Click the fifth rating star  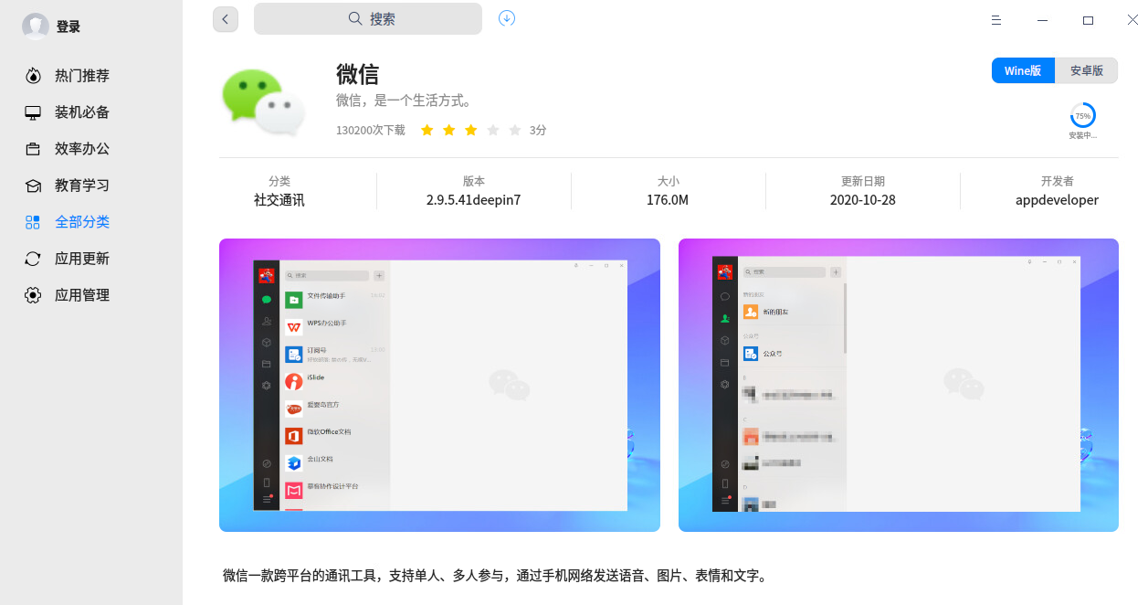515,131
